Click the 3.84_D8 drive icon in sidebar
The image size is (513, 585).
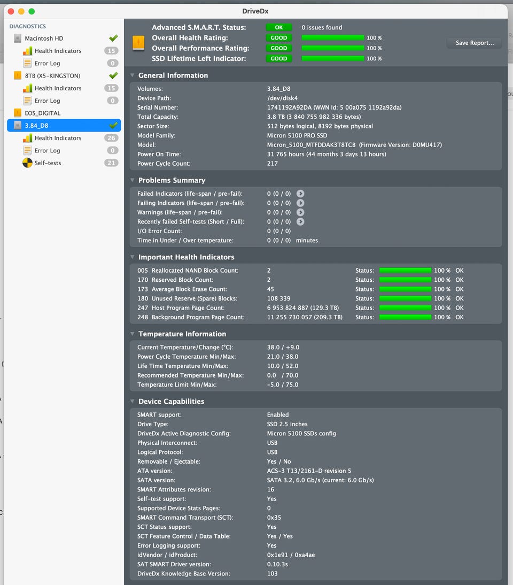pos(18,125)
